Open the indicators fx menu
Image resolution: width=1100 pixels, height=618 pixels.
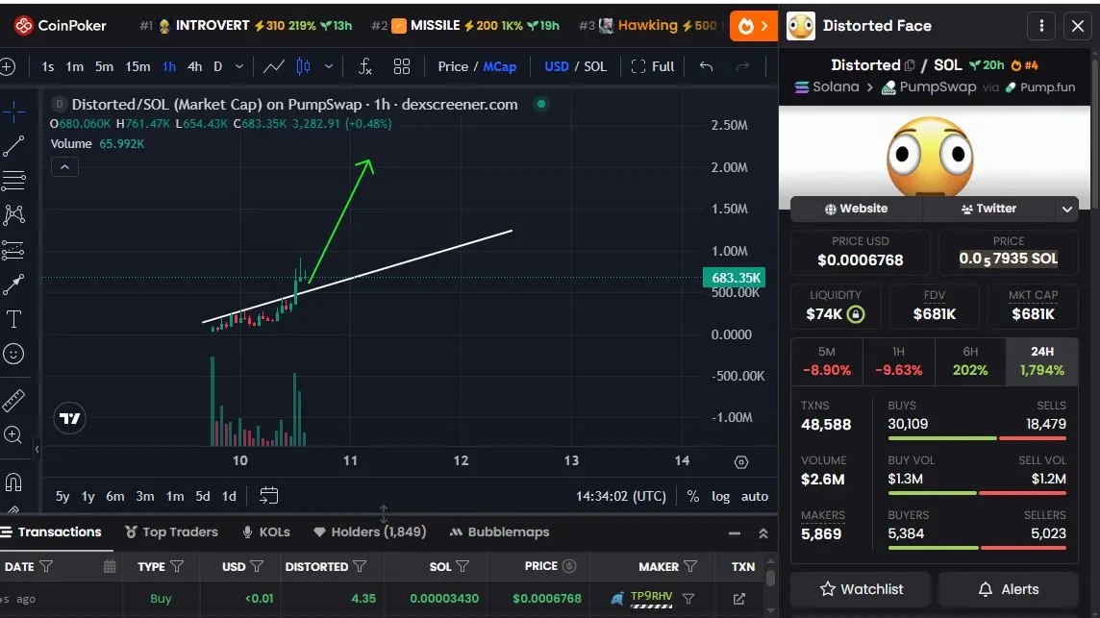364,66
